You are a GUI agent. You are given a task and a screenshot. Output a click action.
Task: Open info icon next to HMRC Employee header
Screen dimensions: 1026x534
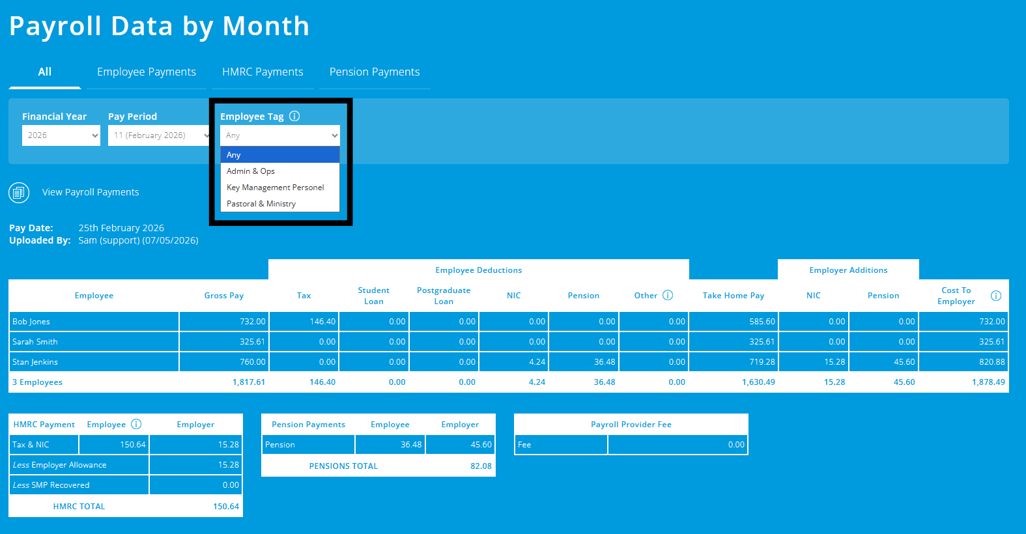point(136,424)
